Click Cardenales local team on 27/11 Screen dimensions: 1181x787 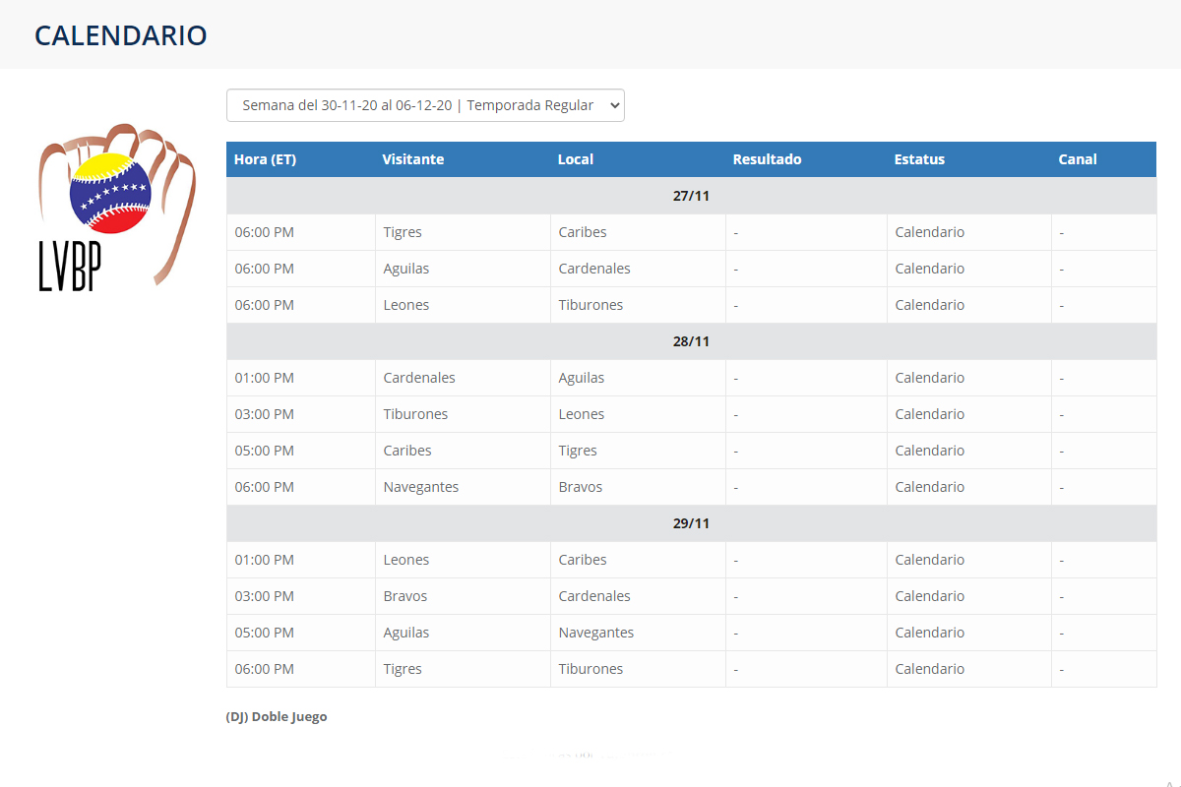[x=594, y=269]
